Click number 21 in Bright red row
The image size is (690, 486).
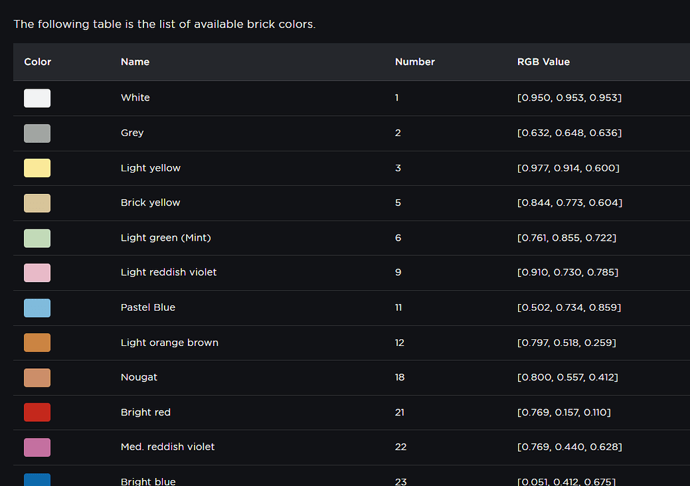click(399, 413)
